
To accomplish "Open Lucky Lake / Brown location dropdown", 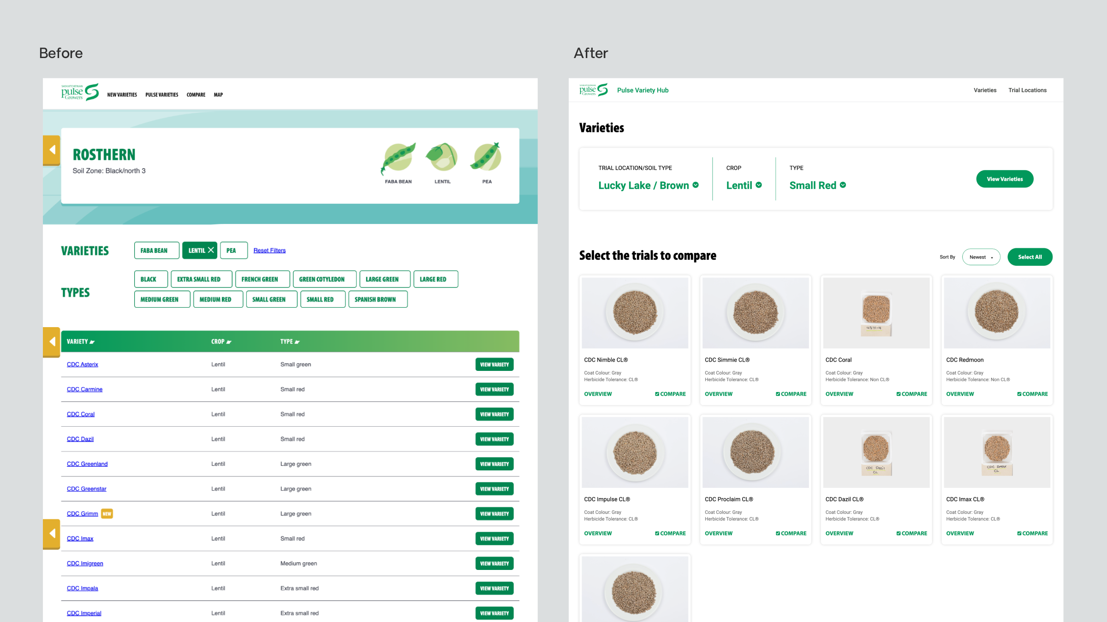I will (x=648, y=185).
